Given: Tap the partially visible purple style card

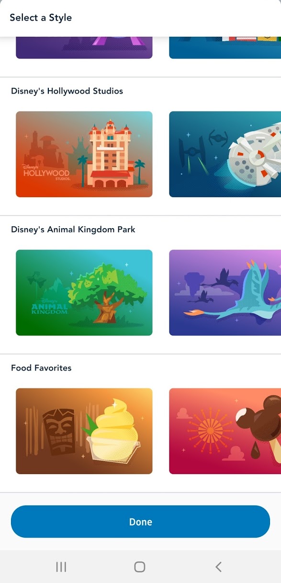Looking at the screenshot, I should coord(84,48).
